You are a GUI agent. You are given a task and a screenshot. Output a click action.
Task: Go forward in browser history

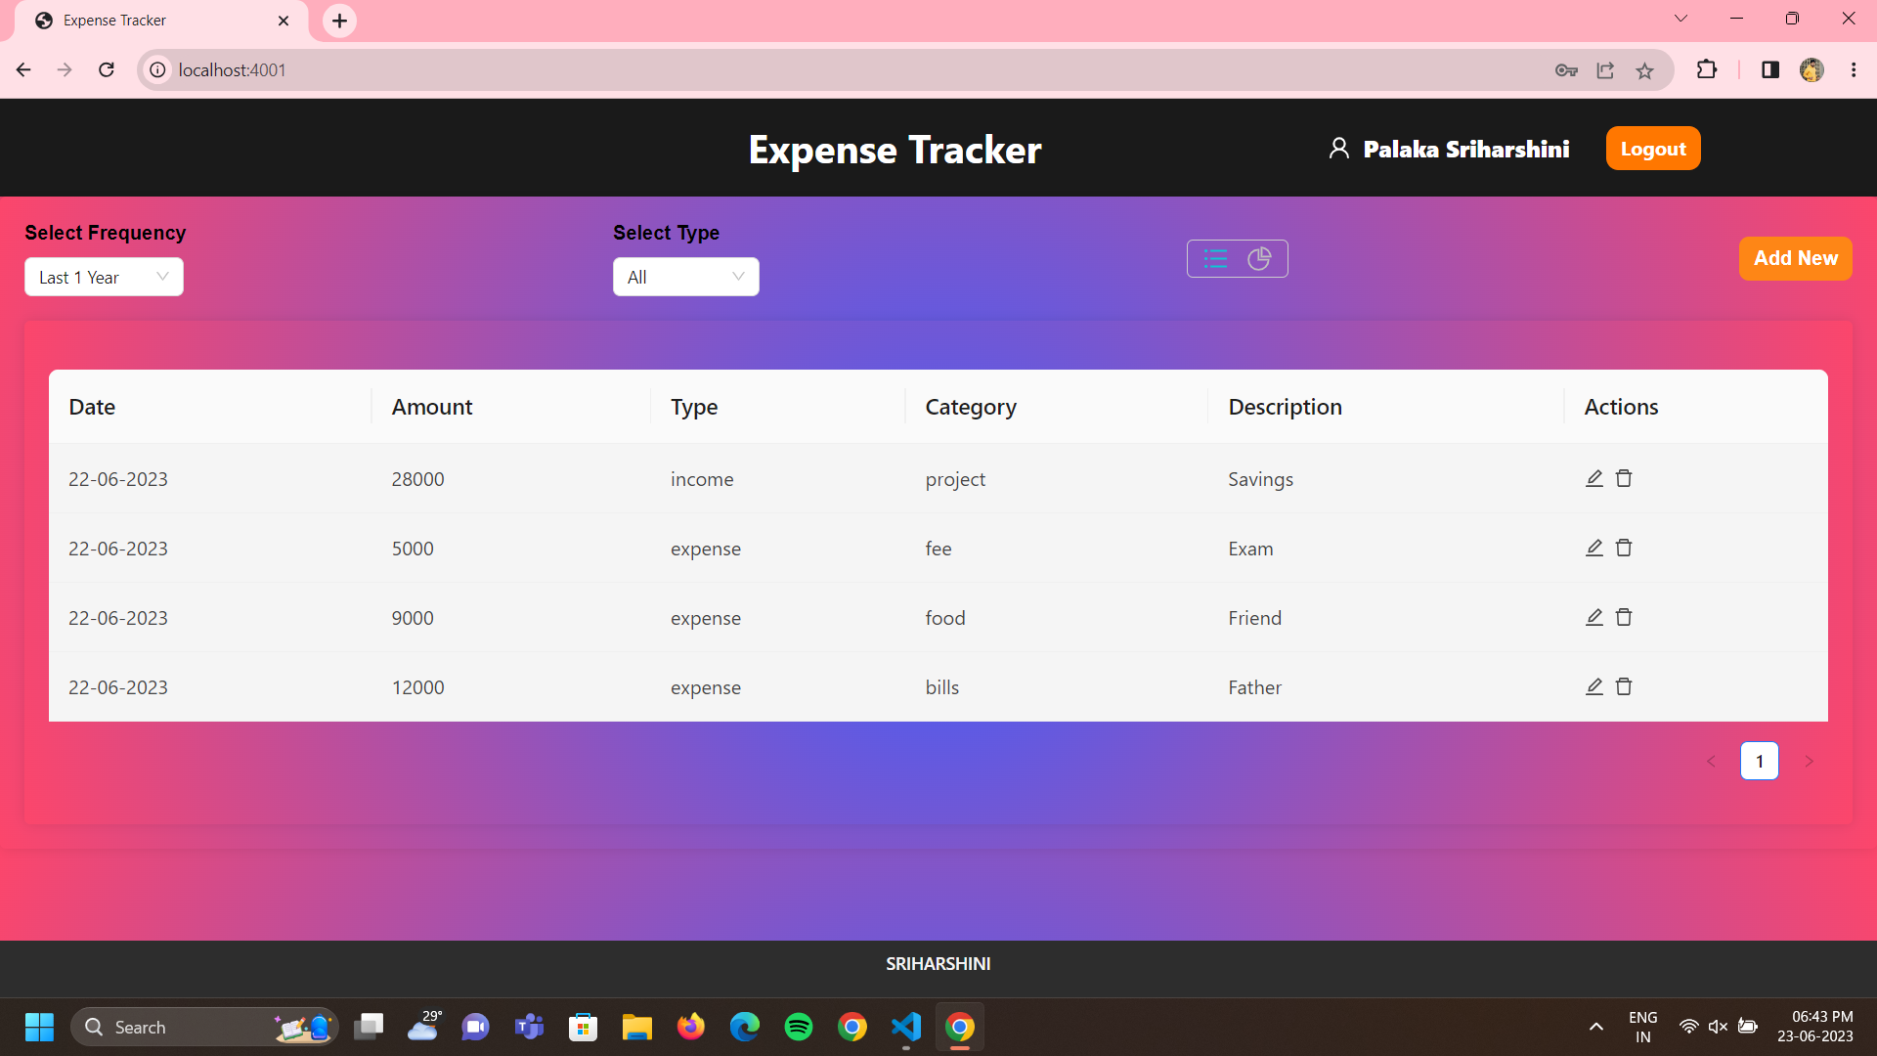point(65,69)
